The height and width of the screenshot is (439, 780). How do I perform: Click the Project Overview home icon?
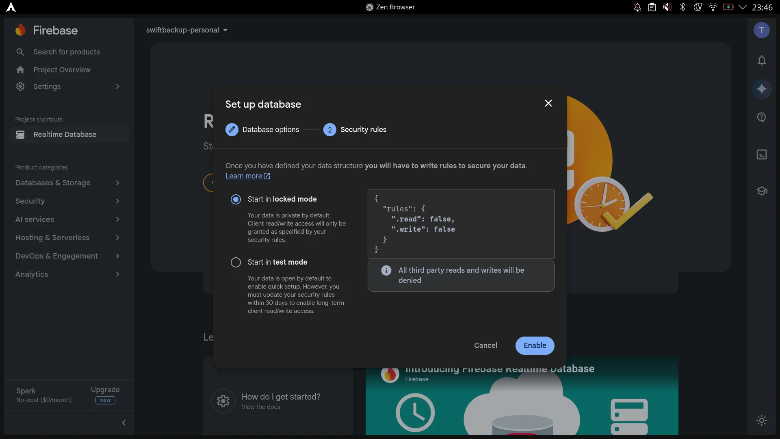coord(20,70)
